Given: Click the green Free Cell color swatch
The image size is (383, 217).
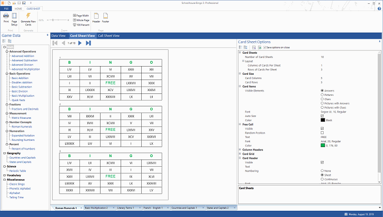Looking at the screenshot, I should coord(323,145).
